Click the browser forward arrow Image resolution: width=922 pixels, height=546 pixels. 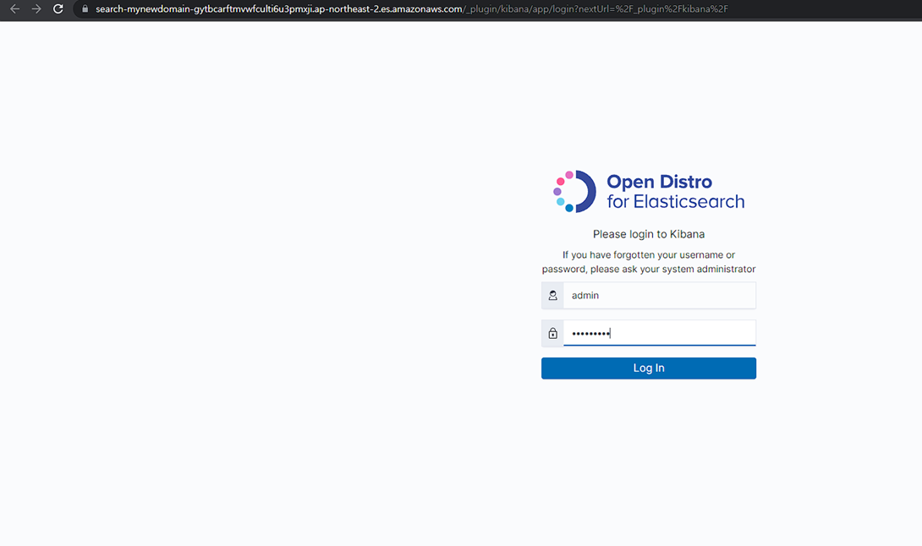tap(36, 8)
